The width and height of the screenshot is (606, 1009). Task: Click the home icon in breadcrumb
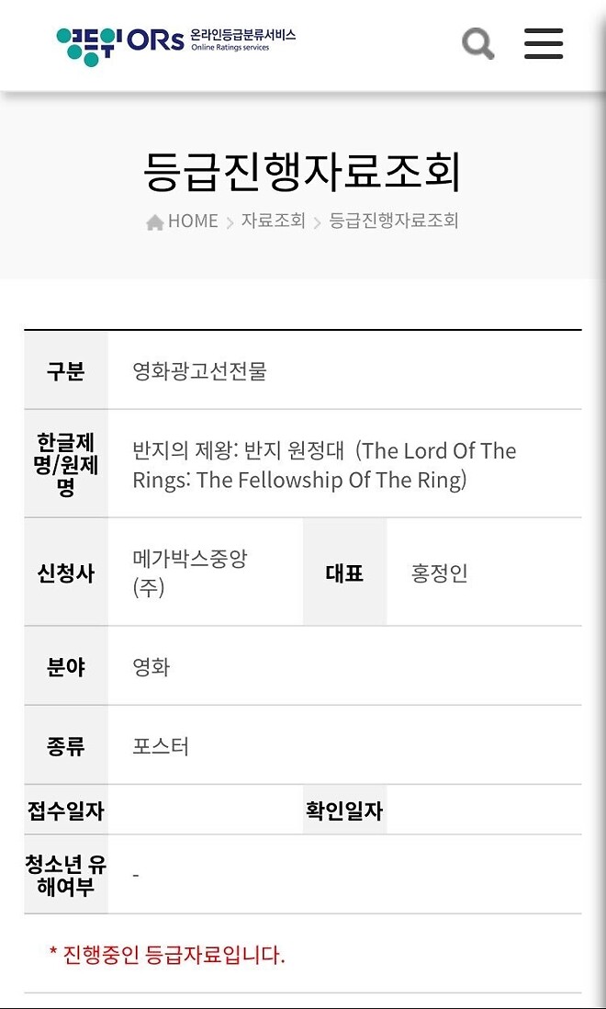coord(155,221)
